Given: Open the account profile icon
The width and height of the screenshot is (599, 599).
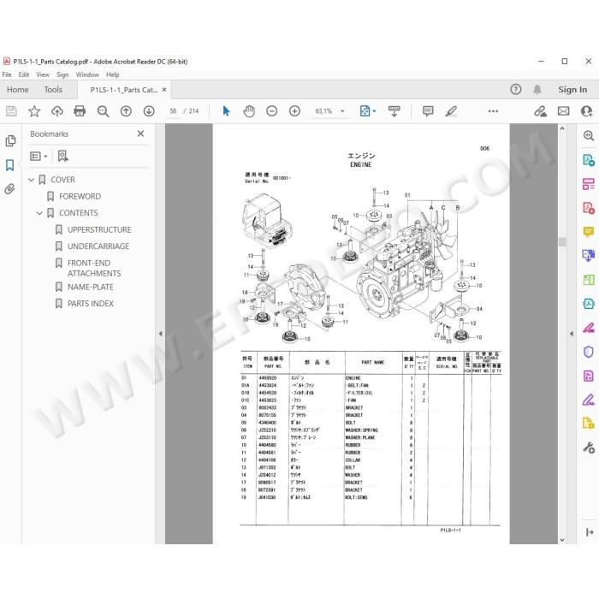Looking at the screenshot, I should point(586,111).
